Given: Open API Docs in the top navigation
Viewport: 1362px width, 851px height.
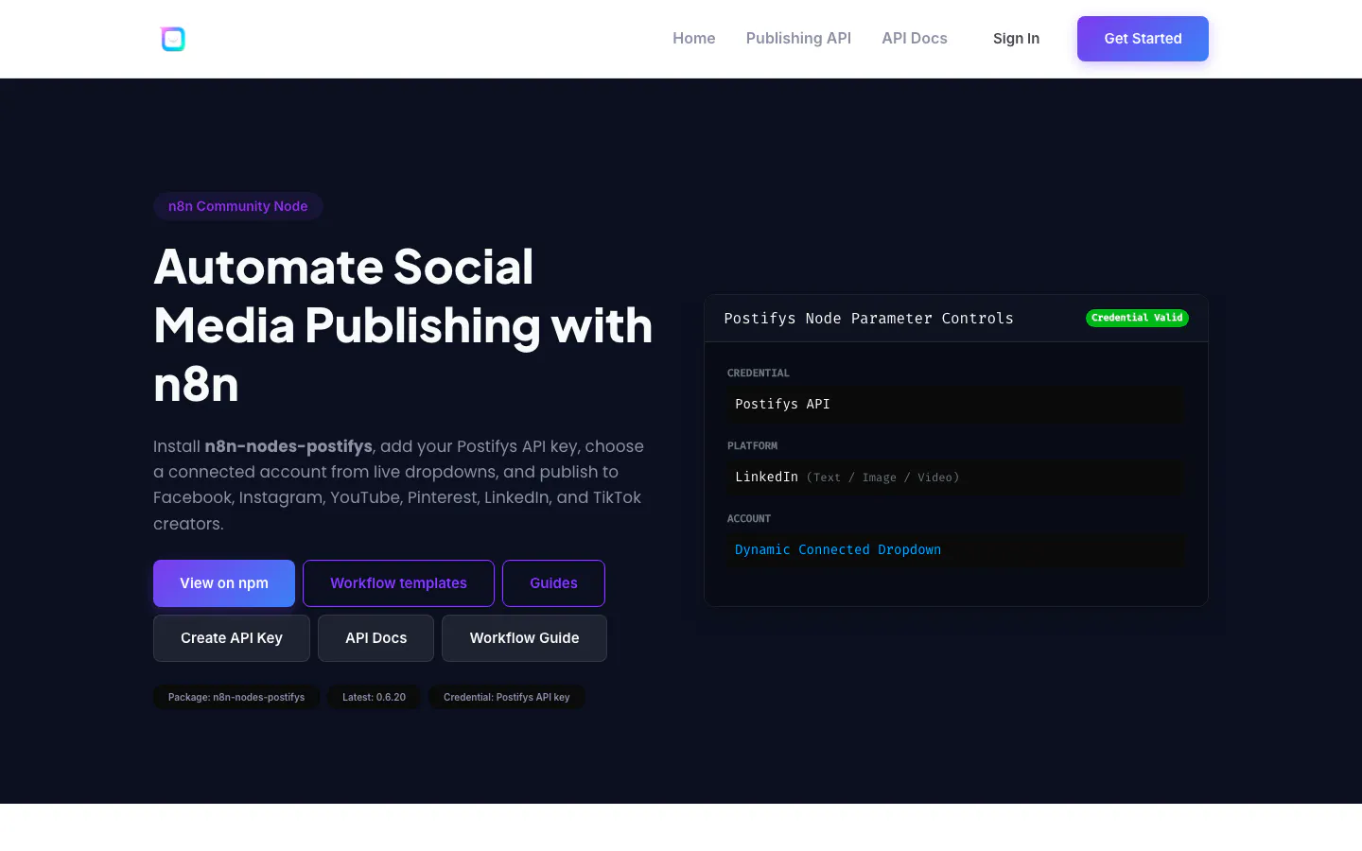Looking at the screenshot, I should click(915, 39).
